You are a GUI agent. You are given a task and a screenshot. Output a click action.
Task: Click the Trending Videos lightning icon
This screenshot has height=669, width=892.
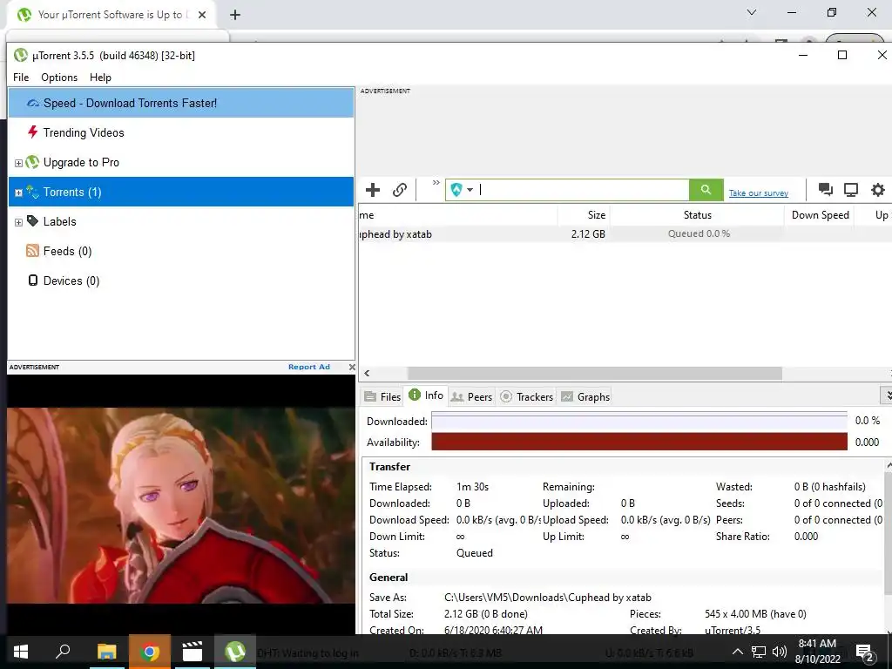click(x=32, y=132)
